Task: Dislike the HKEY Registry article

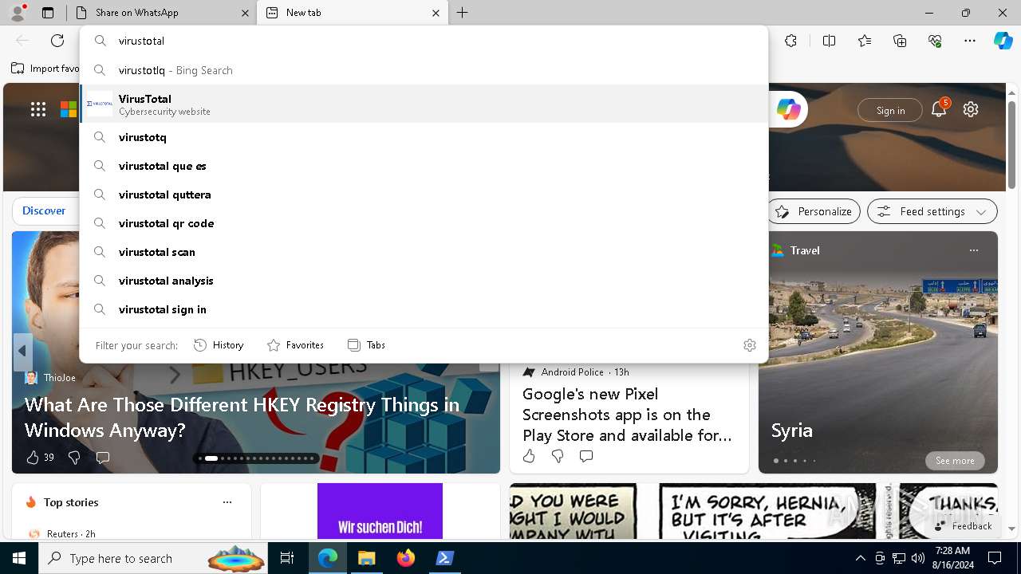Action: coord(74,458)
